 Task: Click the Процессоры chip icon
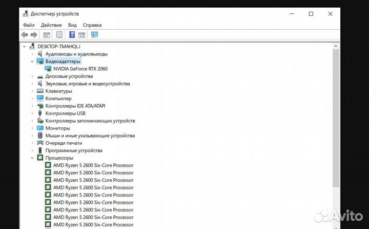[x=40, y=158]
